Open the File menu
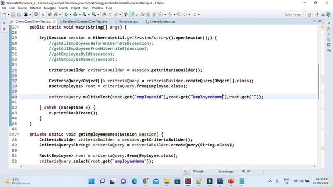The height and width of the screenshot is (187, 333). click(4, 8)
